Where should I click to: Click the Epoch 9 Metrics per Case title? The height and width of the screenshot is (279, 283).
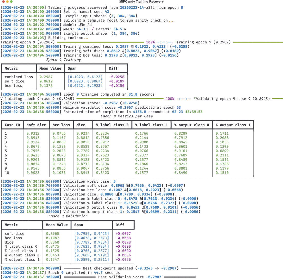point(127,116)
